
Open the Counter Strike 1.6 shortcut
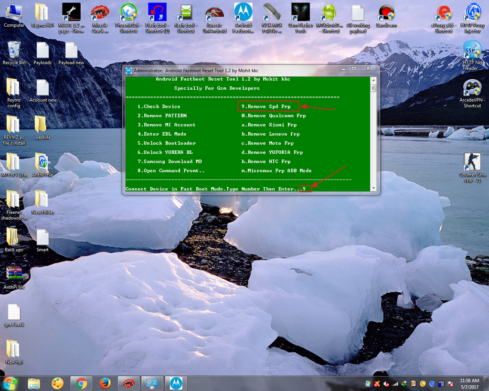tap(472, 162)
